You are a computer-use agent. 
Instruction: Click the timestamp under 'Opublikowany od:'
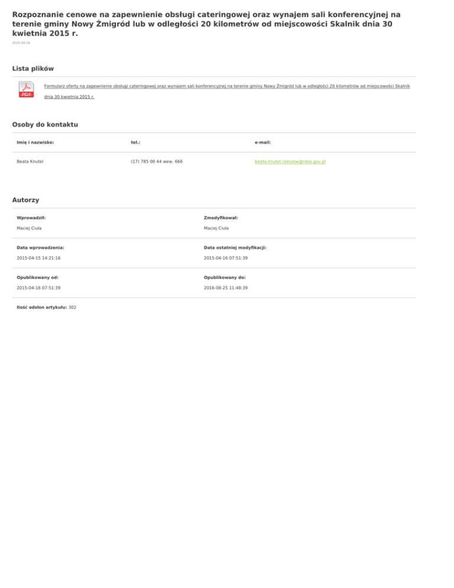click(38, 287)
